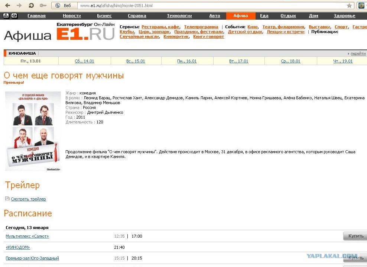Open the Бизнес section
The height and width of the screenshot is (267, 367).
pyautogui.click(x=104, y=16)
